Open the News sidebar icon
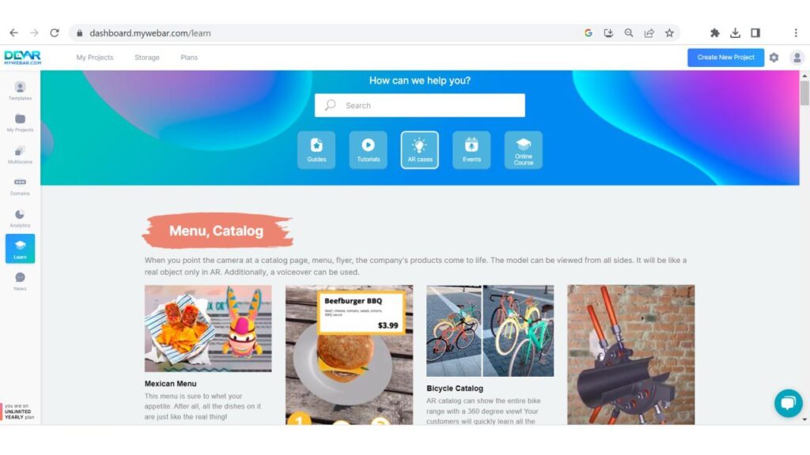Screen dimensions: 810x455 [20, 281]
